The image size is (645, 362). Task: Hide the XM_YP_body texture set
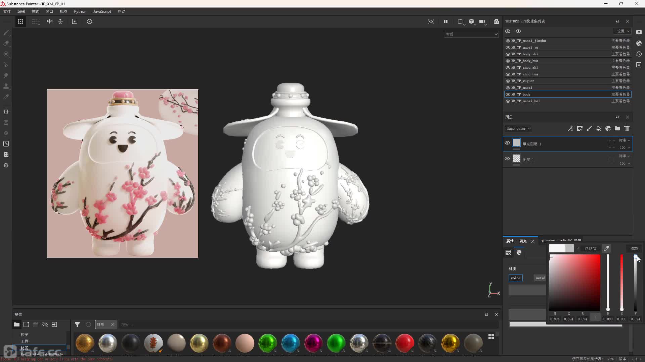click(x=508, y=95)
